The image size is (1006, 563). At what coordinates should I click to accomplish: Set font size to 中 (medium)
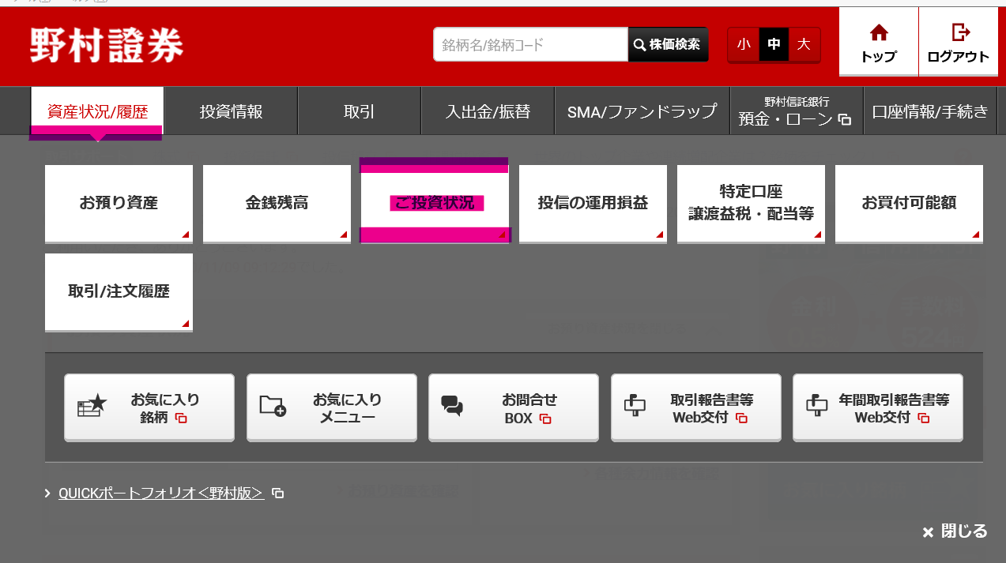[x=774, y=45]
